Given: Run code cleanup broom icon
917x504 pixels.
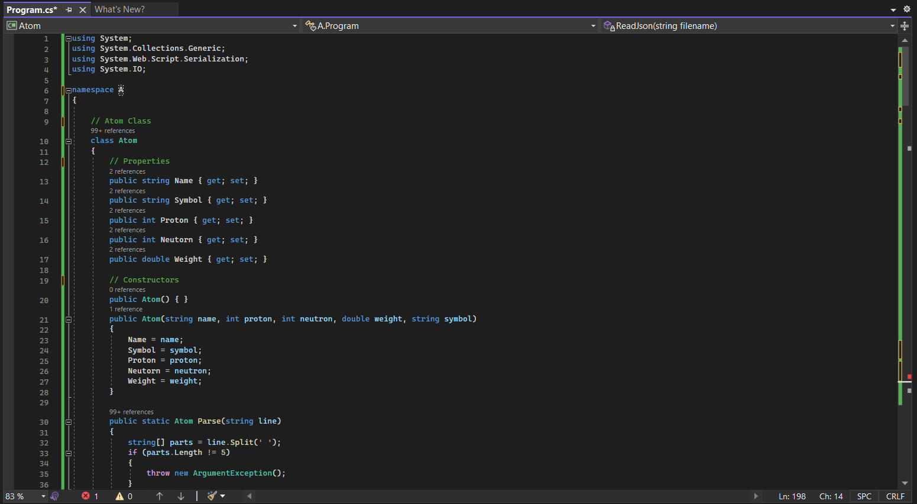Looking at the screenshot, I should coord(212,496).
